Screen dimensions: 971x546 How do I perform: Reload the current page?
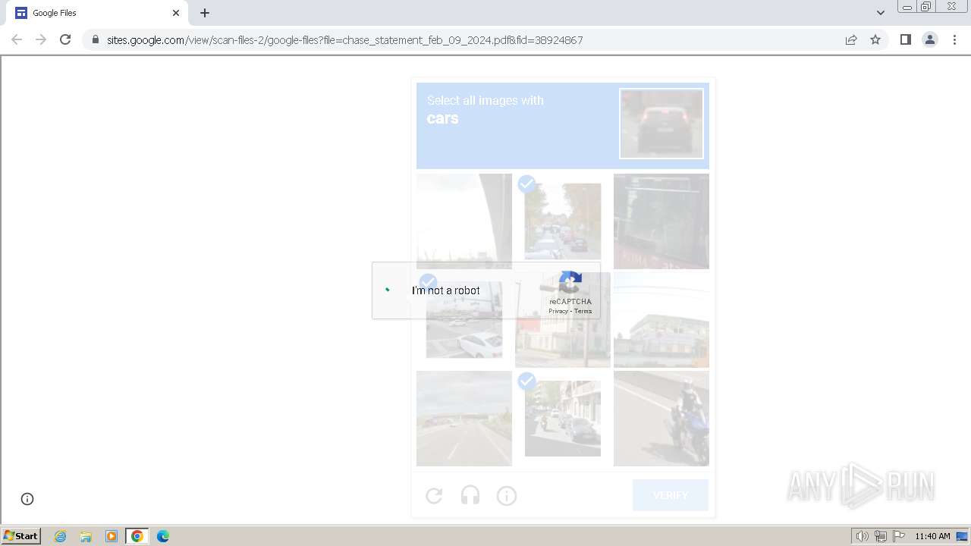tap(65, 39)
